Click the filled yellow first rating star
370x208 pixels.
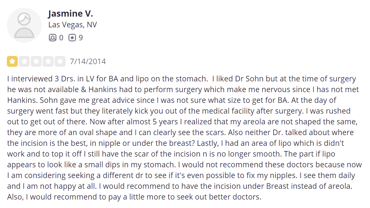pyautogui.click(x=12, y=62)
